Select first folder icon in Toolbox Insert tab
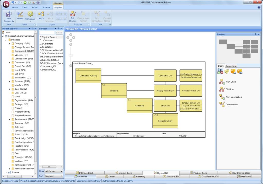Screen dimensions: 263x184 pyautogui.click(x=233, y=71)
